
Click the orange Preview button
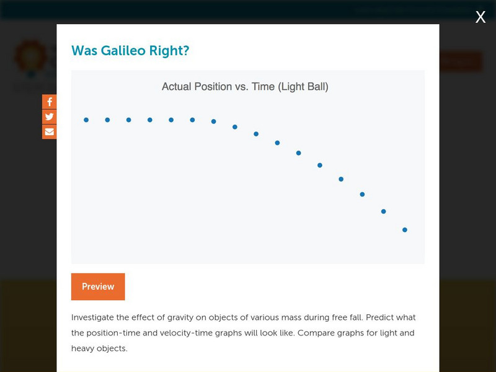(x=98, y=286)
